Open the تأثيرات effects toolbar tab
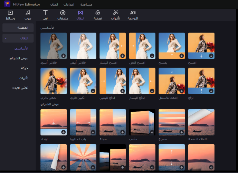The height and width of the screenshot is (173, 238). click(x=115, y=15)
